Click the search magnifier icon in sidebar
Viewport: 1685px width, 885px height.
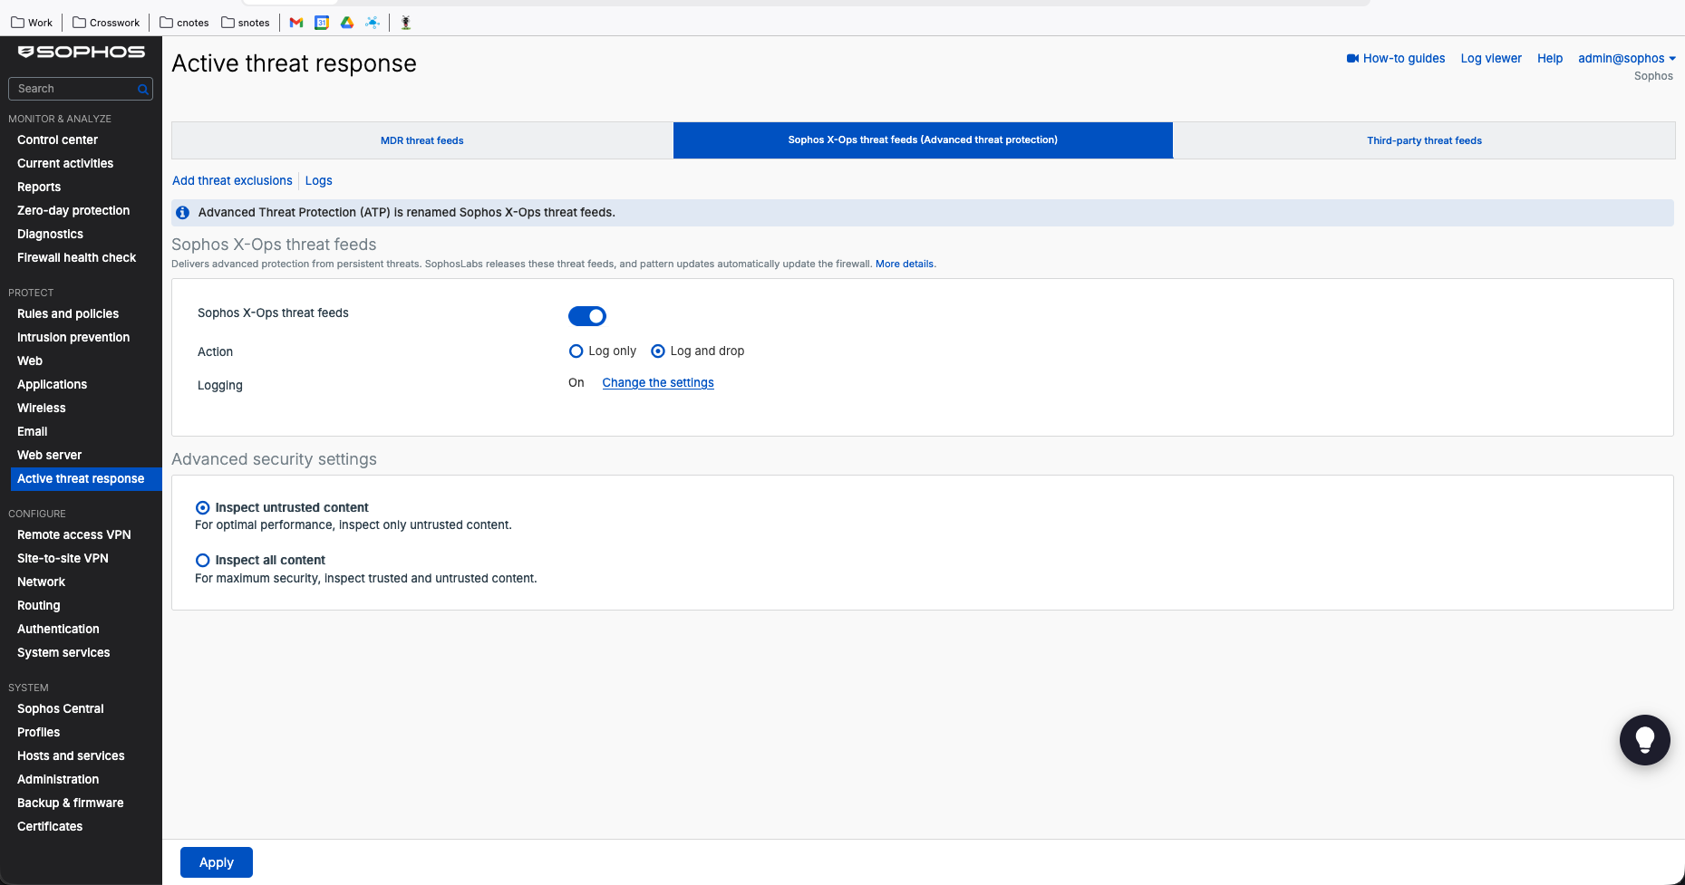pyautogui.click(x=142, y=89)
